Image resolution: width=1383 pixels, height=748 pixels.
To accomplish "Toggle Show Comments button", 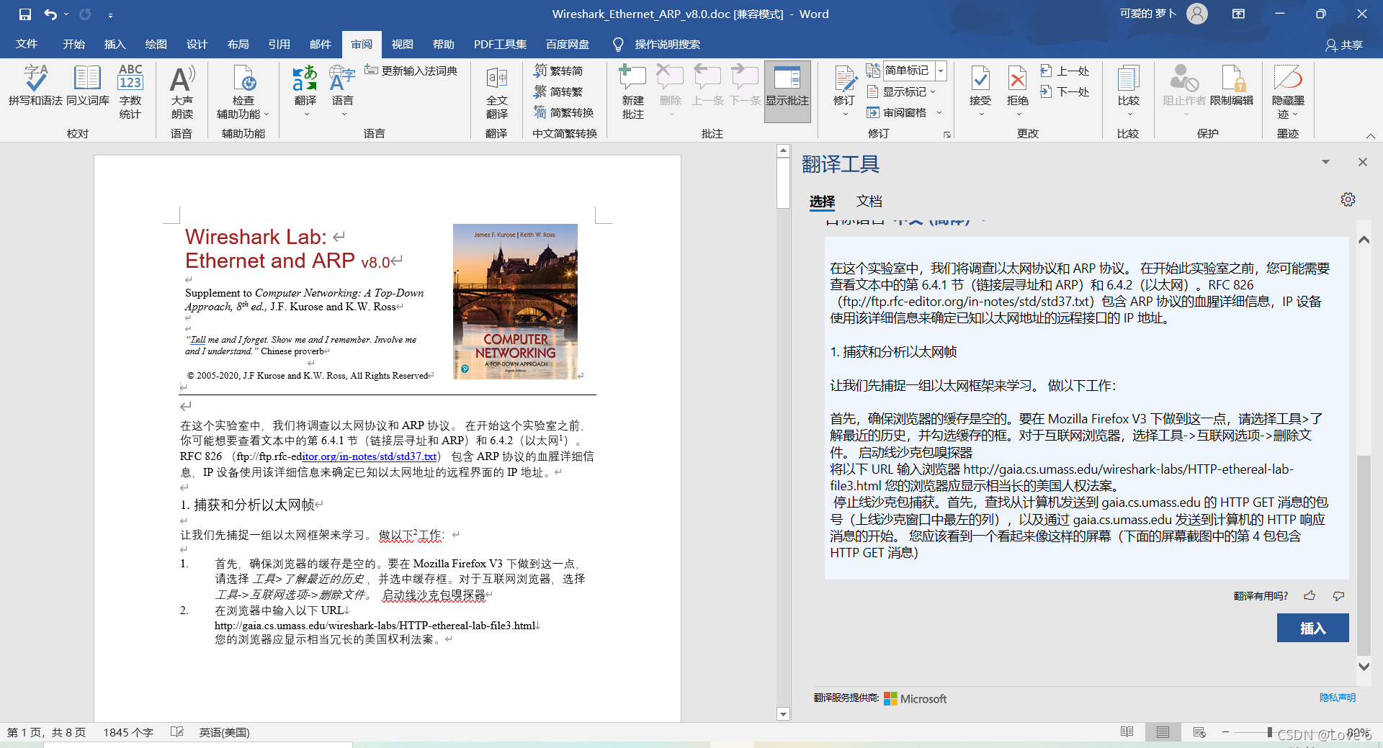I will point(787,91).
